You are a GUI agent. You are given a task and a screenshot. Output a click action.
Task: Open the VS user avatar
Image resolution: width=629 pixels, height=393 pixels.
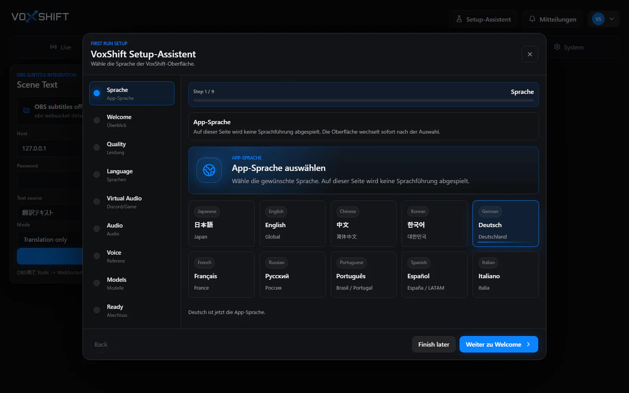coord(598,19)
